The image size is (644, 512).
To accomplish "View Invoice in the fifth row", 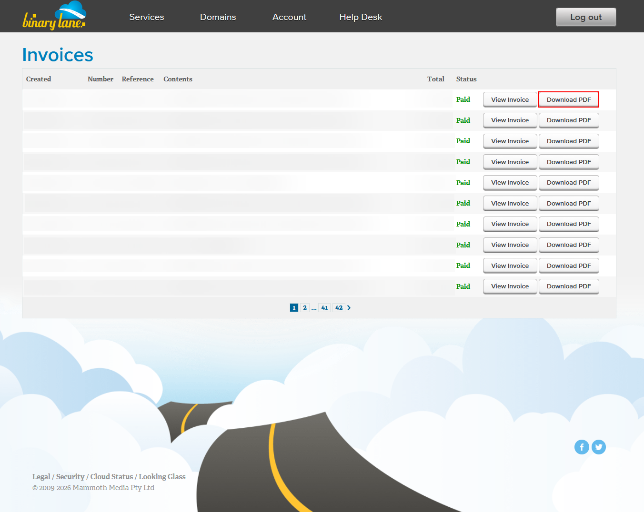I will point(510,183).
